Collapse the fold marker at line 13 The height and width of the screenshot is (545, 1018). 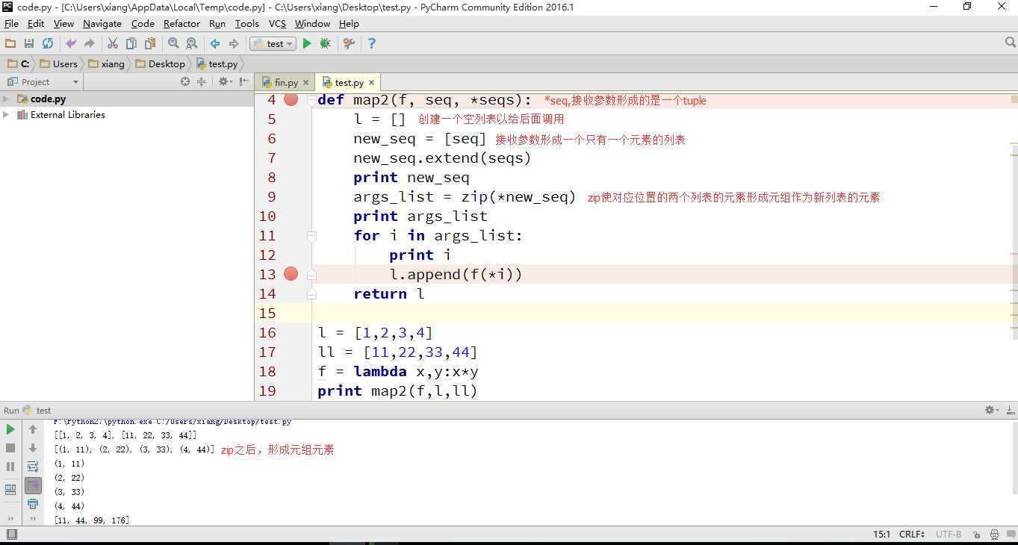click(312, 275)
